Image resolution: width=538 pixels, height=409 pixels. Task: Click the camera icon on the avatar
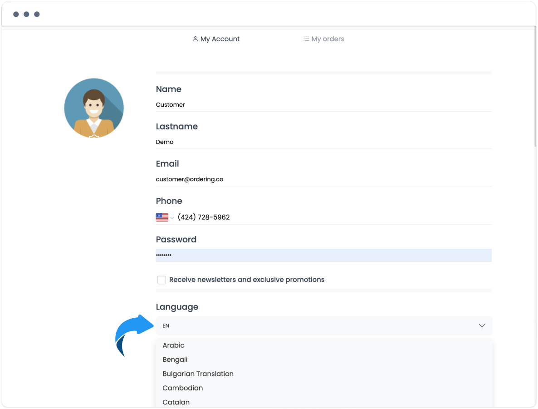coord(94,136)
